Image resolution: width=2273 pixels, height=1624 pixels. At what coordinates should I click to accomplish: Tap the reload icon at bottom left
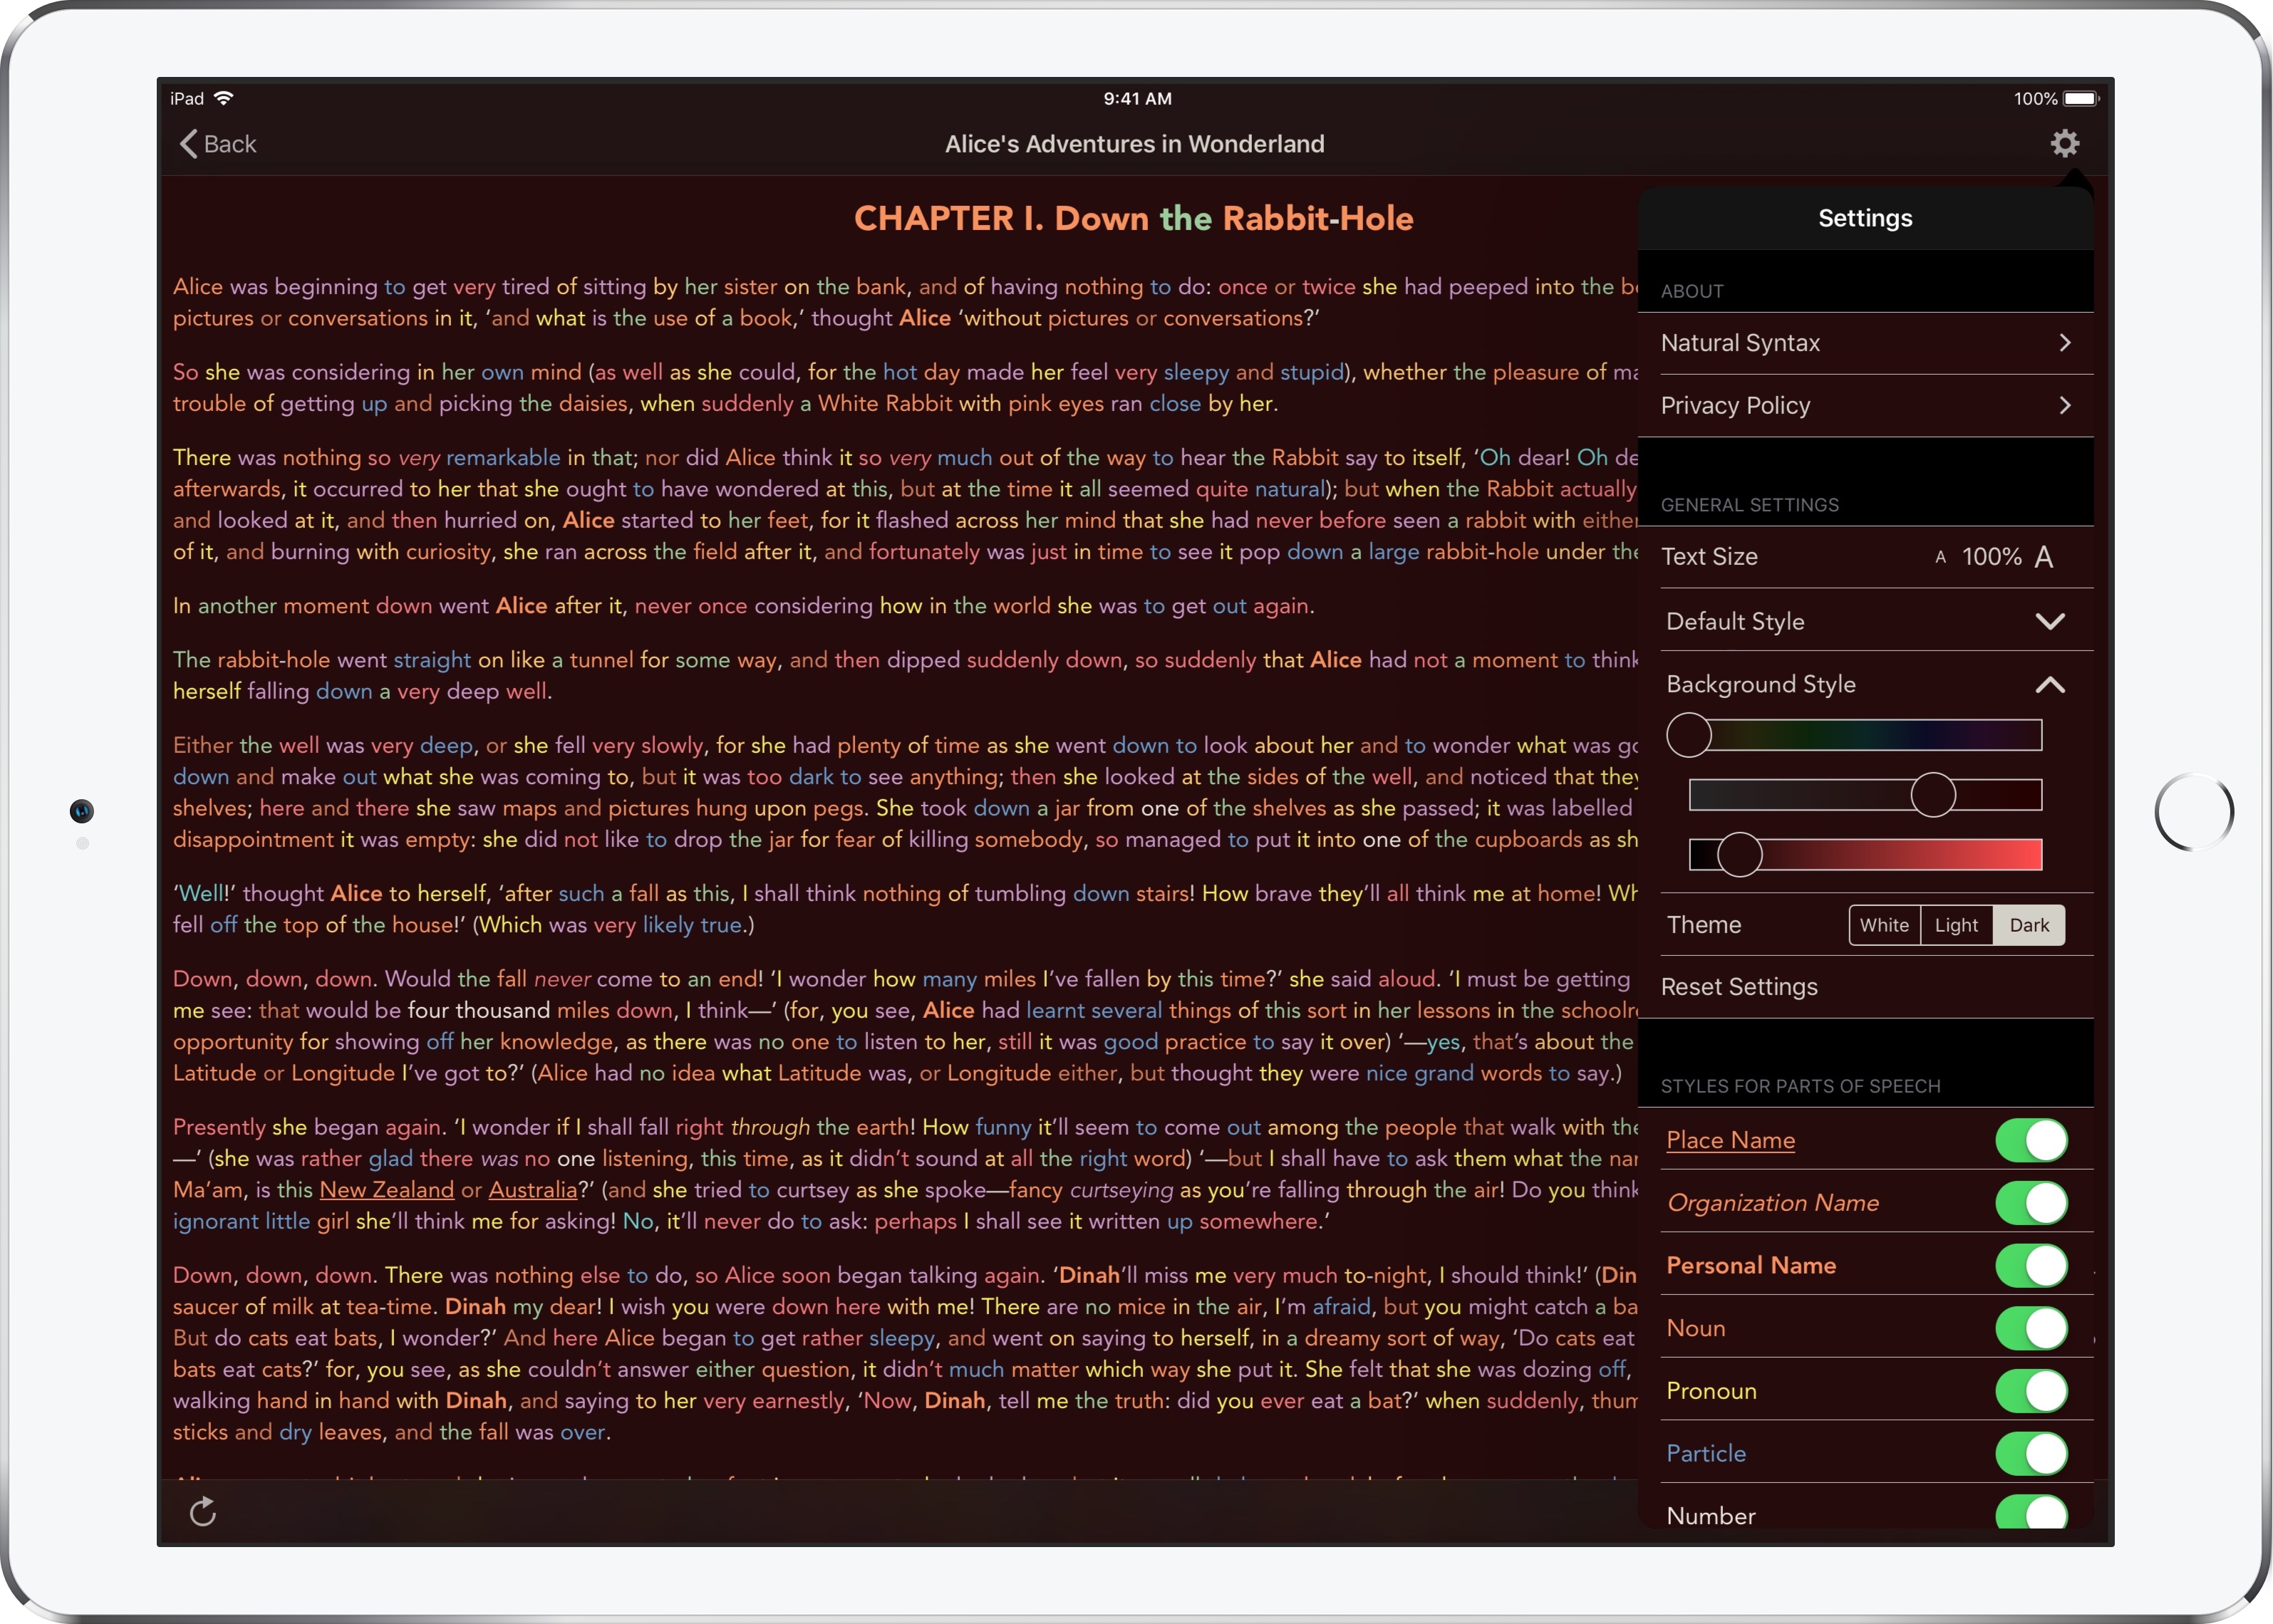(x=203, y=1511)
